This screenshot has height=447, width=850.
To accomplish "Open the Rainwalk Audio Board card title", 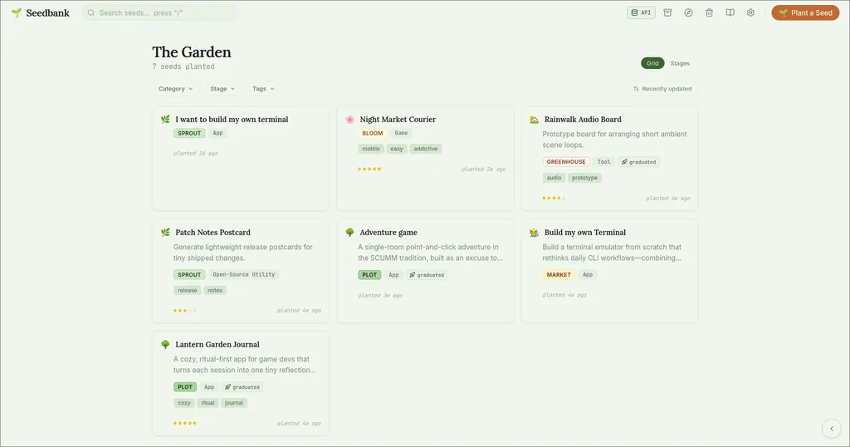I will [x=583, y=120].
